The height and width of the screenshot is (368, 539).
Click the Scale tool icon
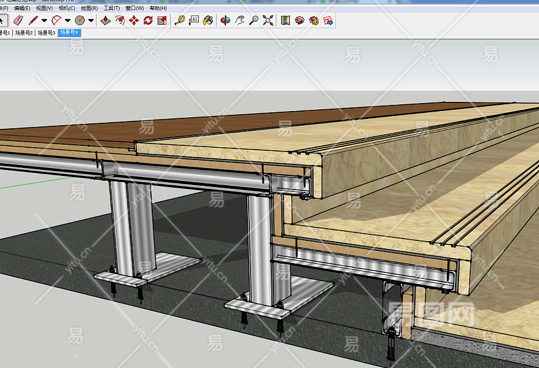(x=162, y=20)
